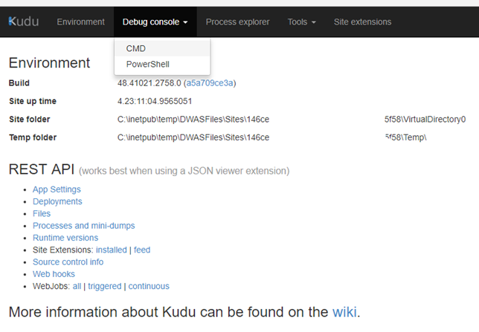Image resolution: width=479 pixels, height=332 pixels.
Task: Open the Web hooks link
Action: coord(54,274)
